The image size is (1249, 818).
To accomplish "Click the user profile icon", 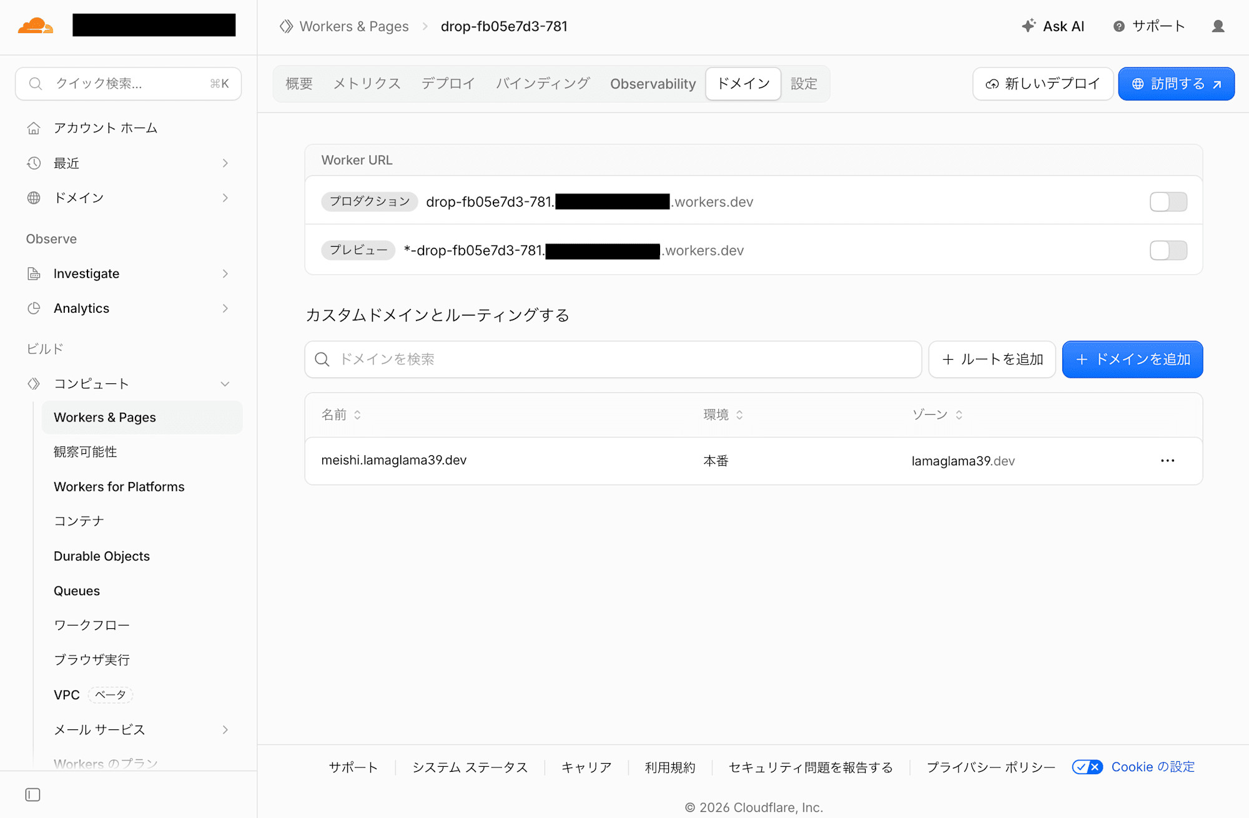I will (x=1218, y=26).
